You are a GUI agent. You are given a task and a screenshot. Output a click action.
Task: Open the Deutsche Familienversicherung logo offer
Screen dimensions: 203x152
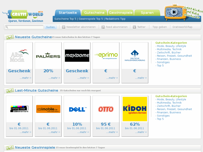[135, 56]
